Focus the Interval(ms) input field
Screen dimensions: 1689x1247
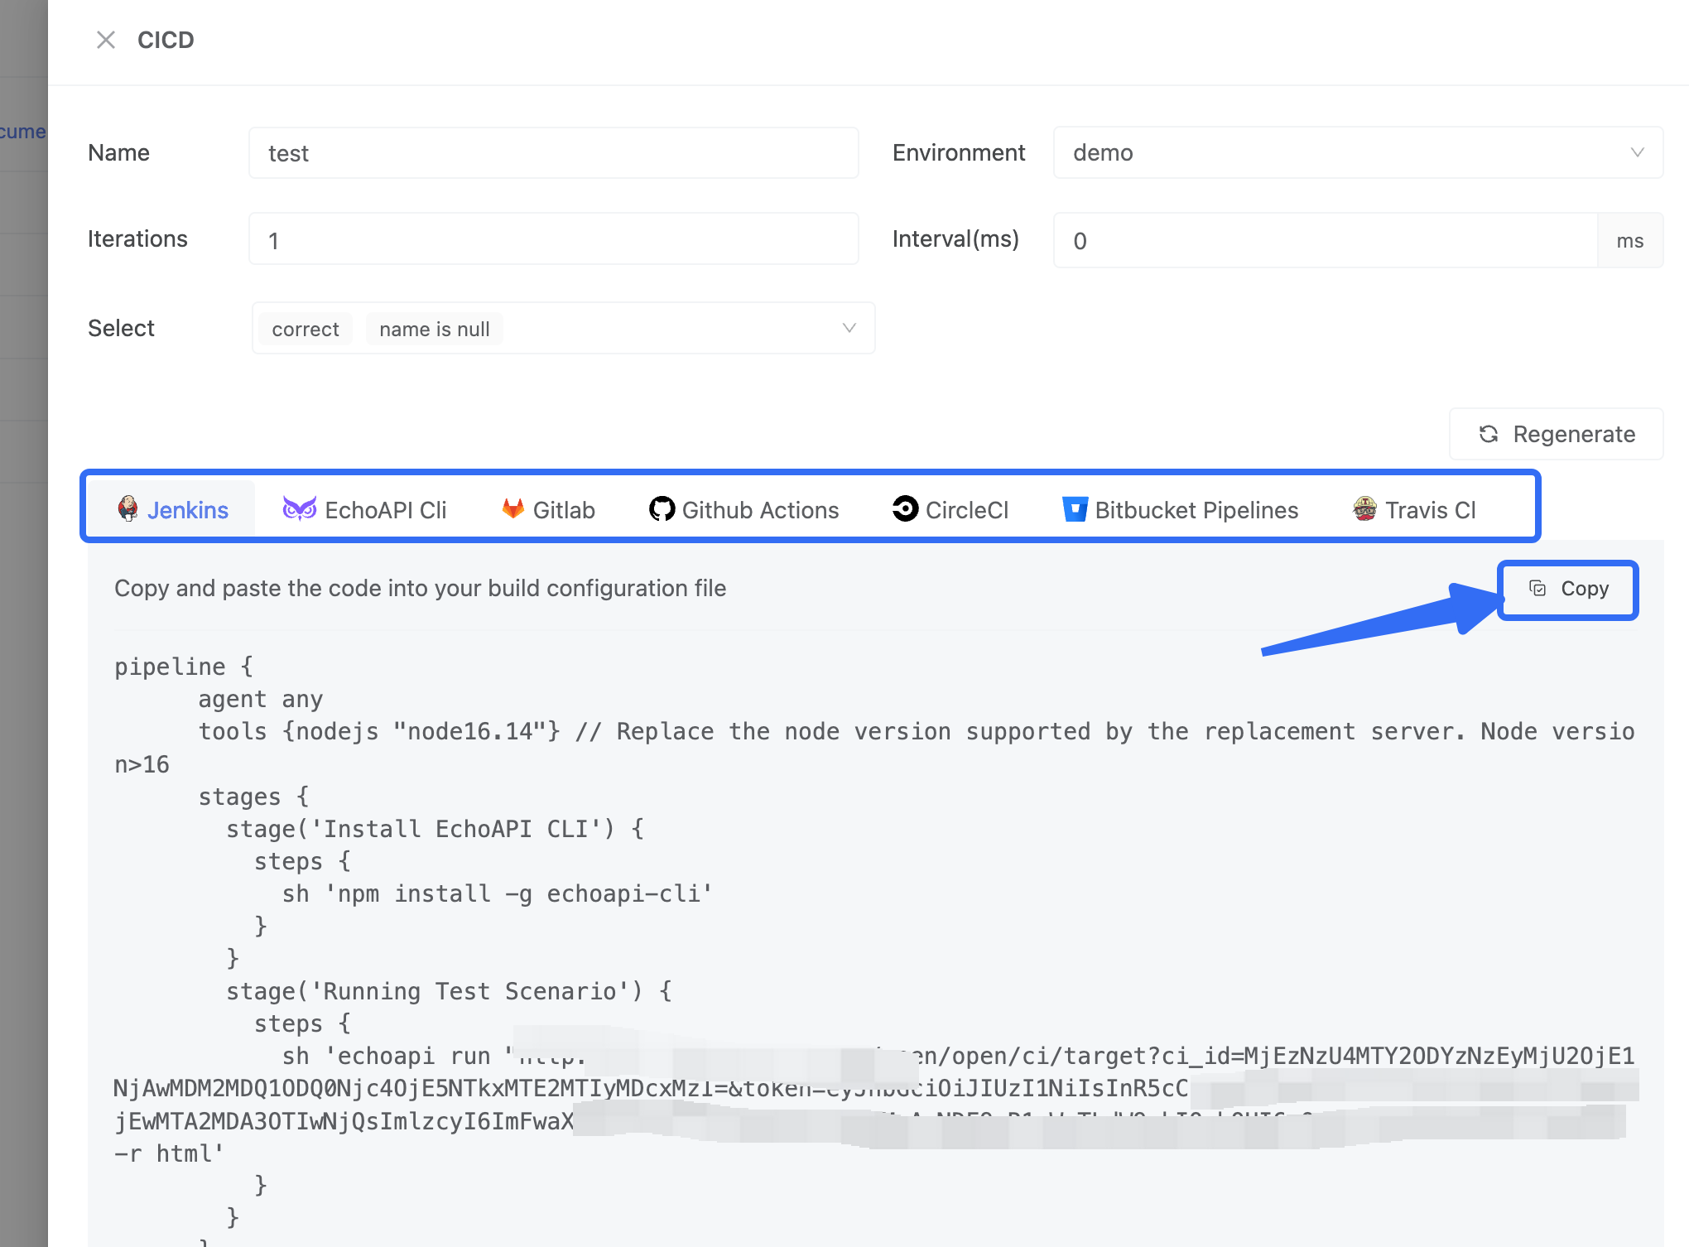[1325, 240]
